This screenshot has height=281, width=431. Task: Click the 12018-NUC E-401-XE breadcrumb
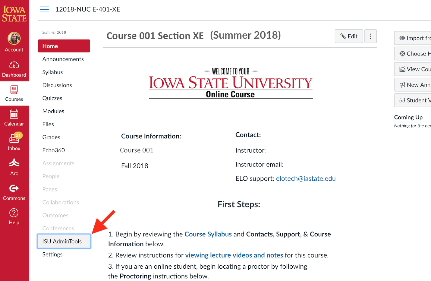point(88,9)
